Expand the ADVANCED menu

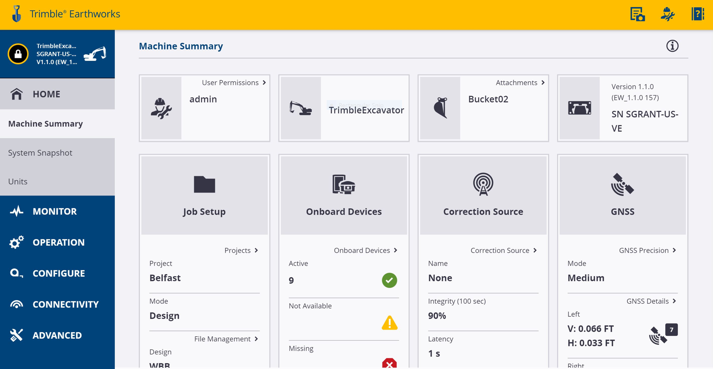[57, 335]
